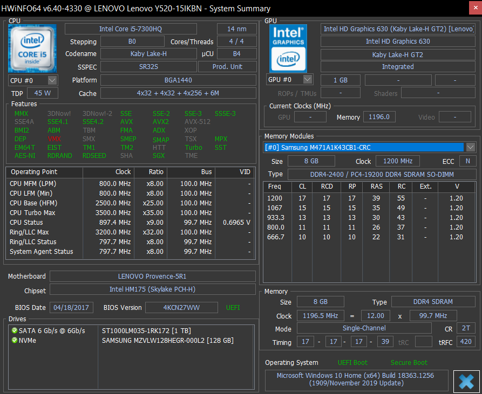Click the RDSEED feature flag
Image resolution: width=482 pixels, height=394 pixels.
click(94, 156)
